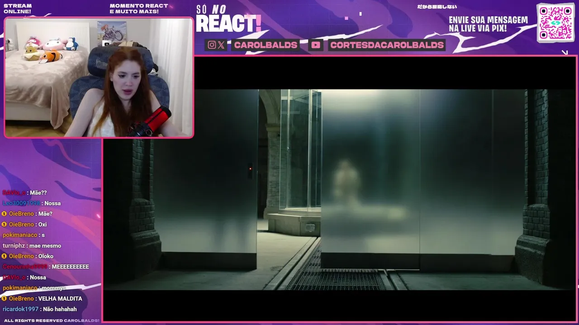579x325 pixels.
Task: Click the 'STREAM ONLINE!' header text
Action: click(x=18, y=9)
